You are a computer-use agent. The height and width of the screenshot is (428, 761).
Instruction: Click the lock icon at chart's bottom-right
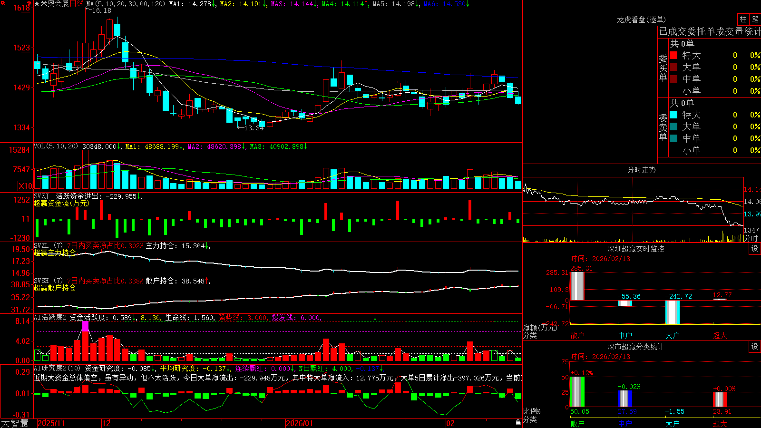[x=518, y=422]
